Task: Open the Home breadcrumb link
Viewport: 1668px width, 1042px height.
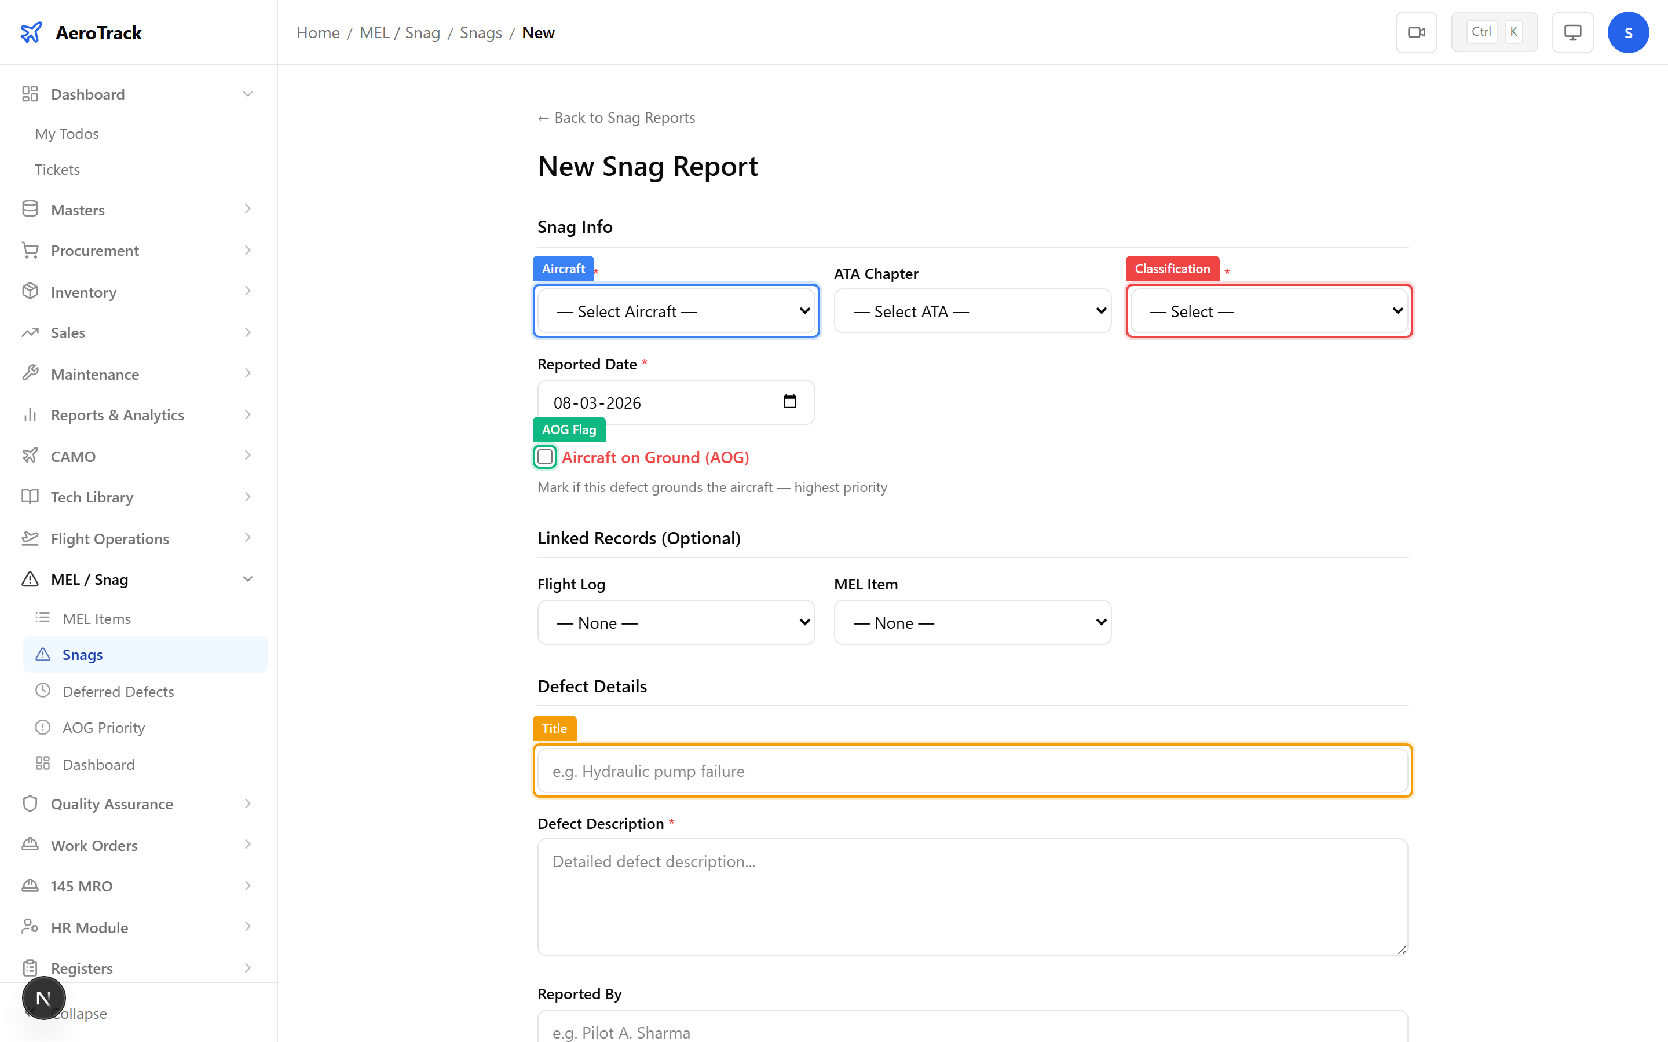Action: (x=318, y=32)
